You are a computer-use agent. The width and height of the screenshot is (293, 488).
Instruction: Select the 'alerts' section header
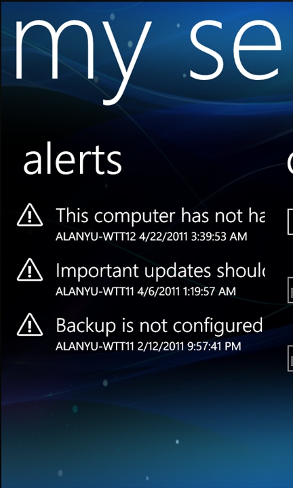pyautogui.click(x=73, y=160)
